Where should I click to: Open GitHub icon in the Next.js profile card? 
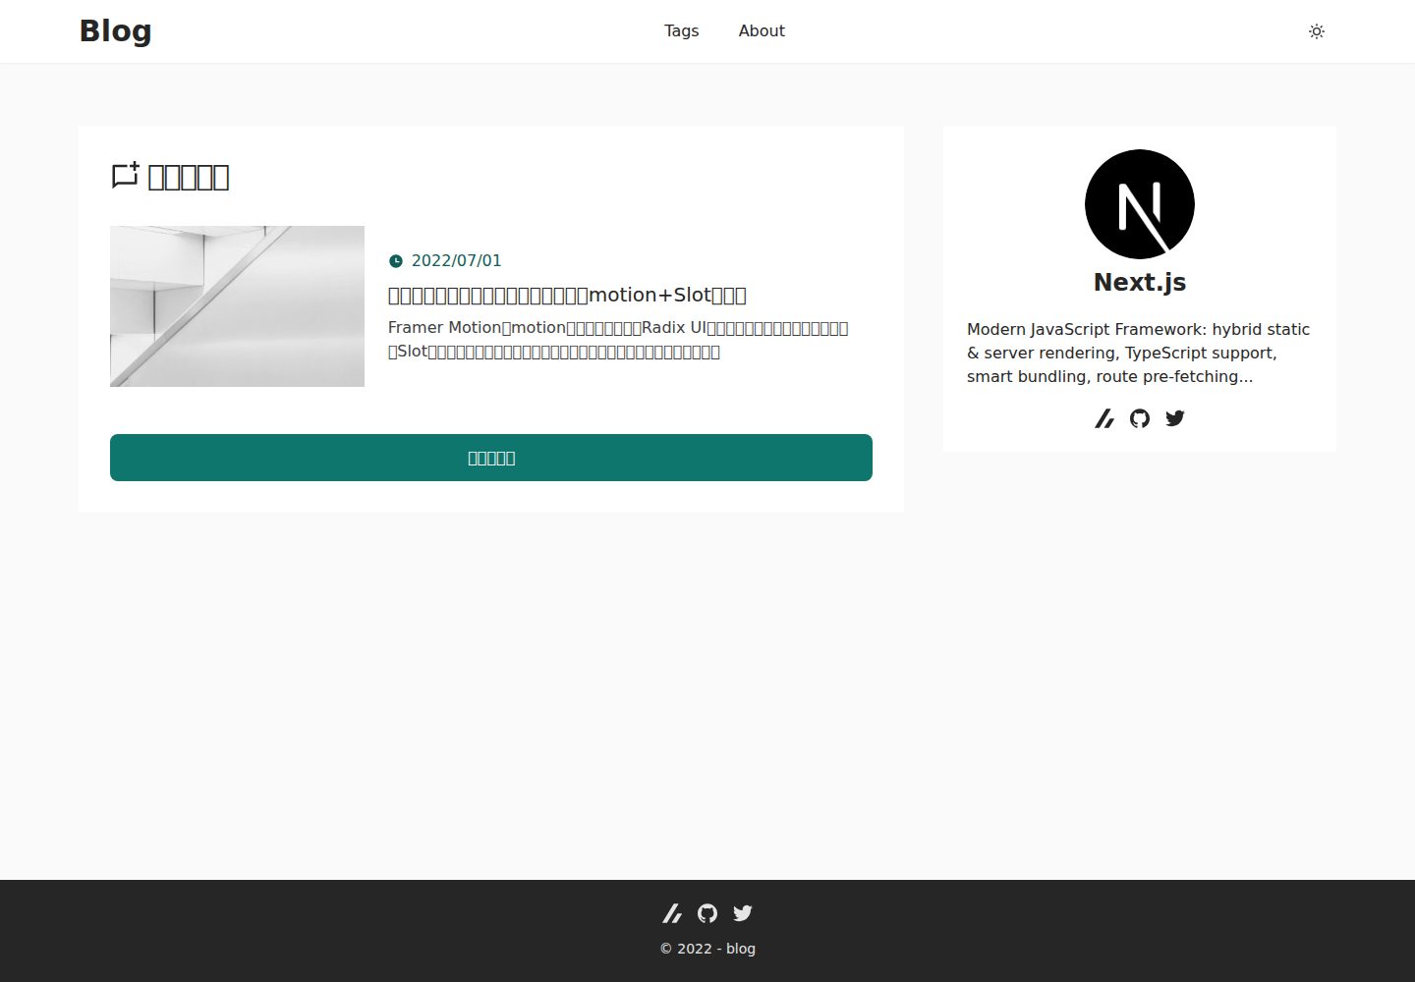tap(1140, 418)
